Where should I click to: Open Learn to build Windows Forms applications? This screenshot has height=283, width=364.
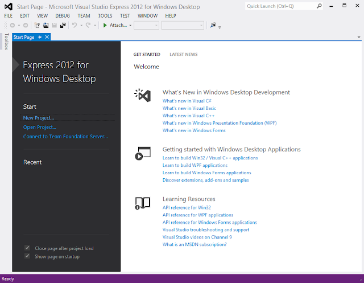207,173
